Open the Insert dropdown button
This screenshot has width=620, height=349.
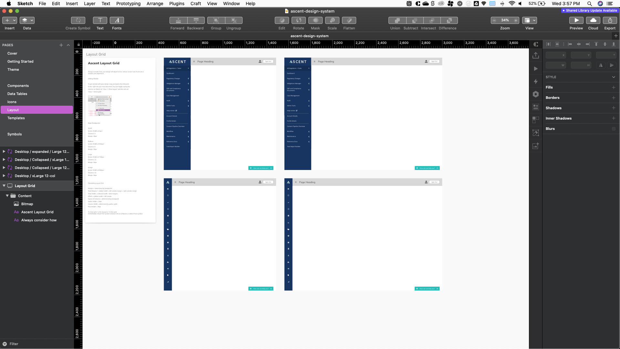(10, 20)
